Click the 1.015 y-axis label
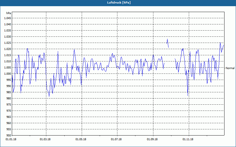Viewport: 236px width, 147px height. click(8, 55)
